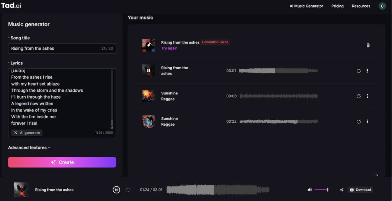Screen dimensions: 392x201
Task: Click the Try again link
Action: (x=169, y=49)
